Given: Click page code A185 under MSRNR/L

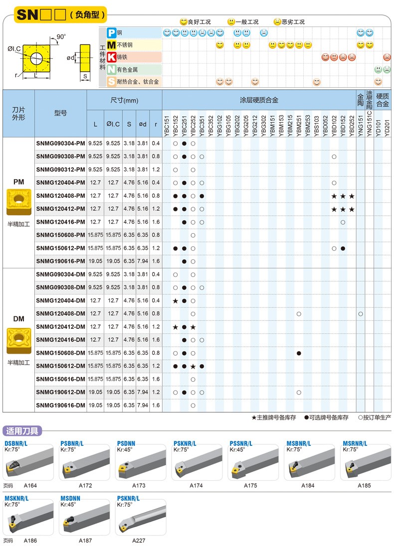Looking at the screenshot, I should (x=365, y=486).
